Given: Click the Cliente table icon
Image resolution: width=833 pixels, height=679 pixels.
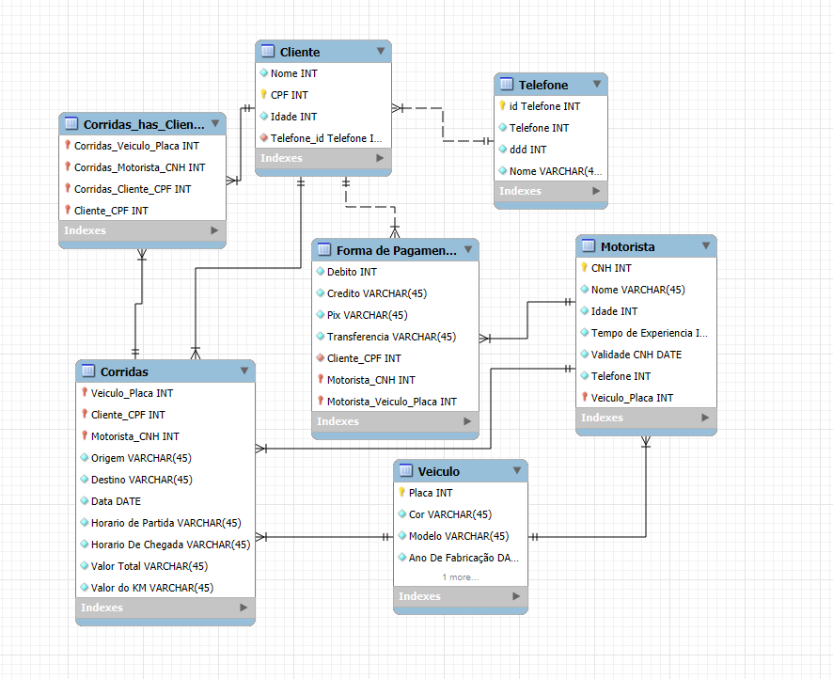Looking at the screenshot, I should (x=268, y=52).
